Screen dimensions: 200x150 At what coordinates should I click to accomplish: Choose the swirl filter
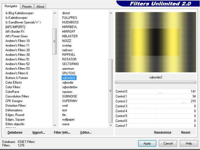coord(65,105)
